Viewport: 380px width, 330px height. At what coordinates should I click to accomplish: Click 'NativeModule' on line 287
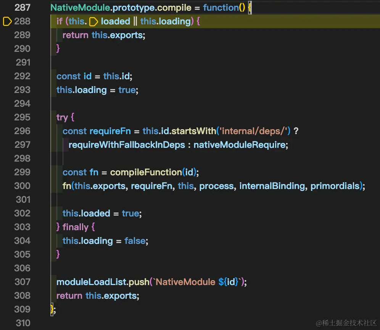pos(80,8)
